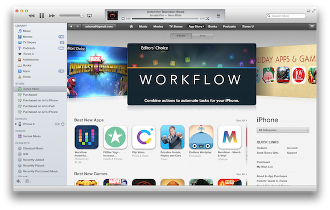Open the Priceline Hotels app icon

172,137
